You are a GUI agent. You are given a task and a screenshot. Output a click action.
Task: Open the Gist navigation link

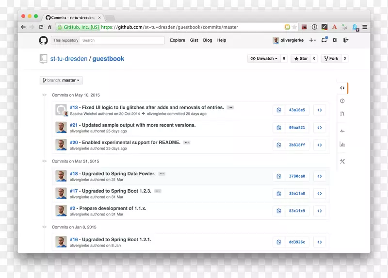(x=194, y=40)
